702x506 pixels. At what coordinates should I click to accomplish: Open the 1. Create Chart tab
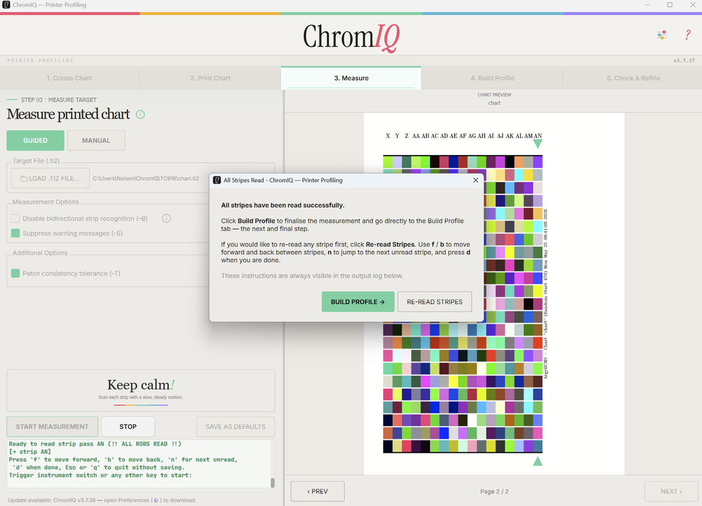click(x=70, y=78)
